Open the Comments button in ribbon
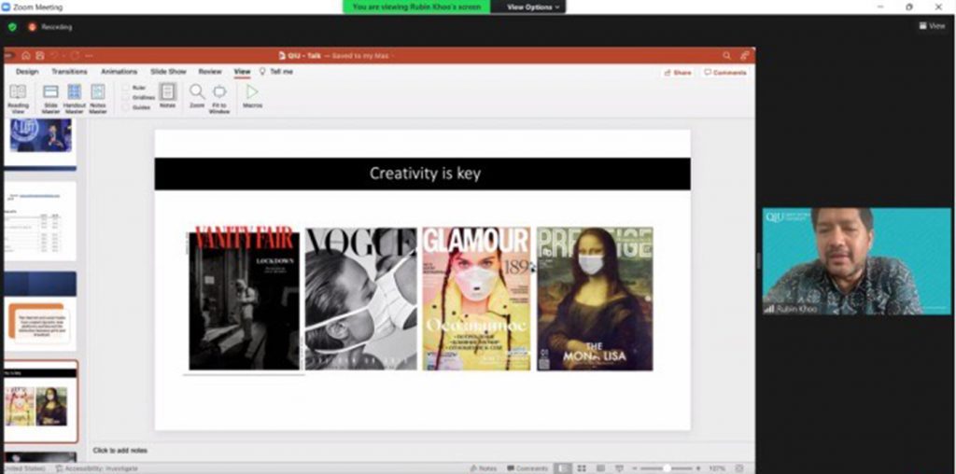 [725, 72]
